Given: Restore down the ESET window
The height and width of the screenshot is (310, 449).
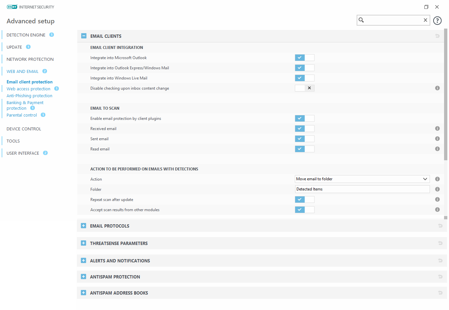Looking at the screenshot, I should click(426, 7).
